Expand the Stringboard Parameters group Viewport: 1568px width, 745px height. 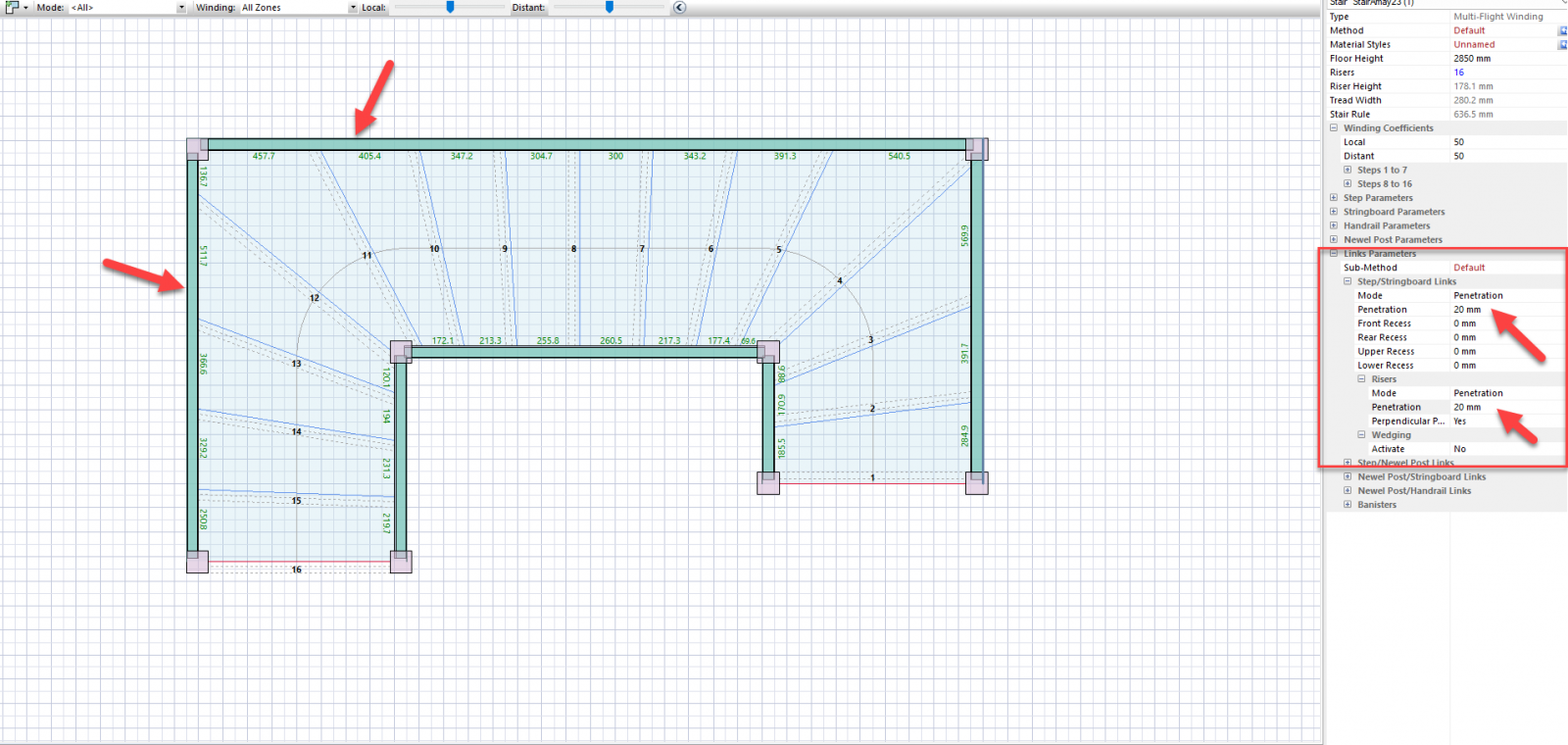pyautogui.click(x=1334, y=211)
